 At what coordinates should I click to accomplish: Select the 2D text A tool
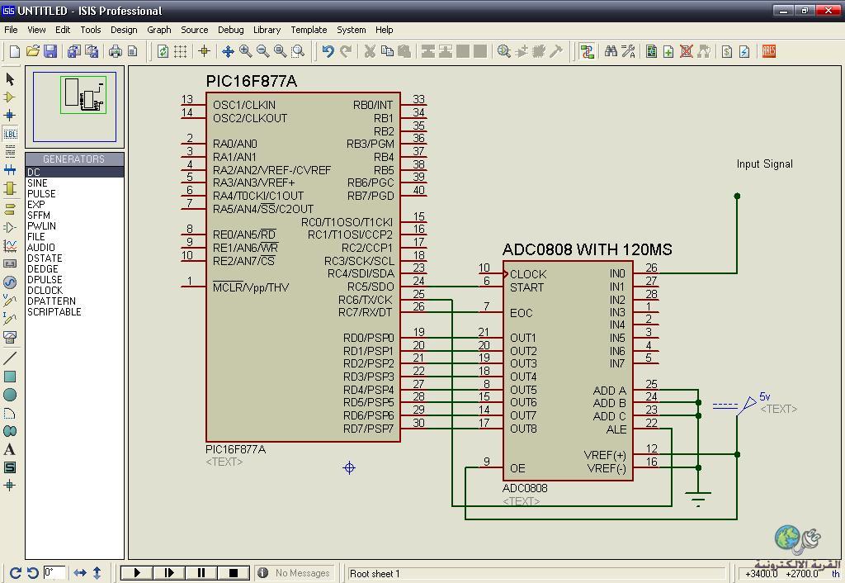tap(10, 449)
